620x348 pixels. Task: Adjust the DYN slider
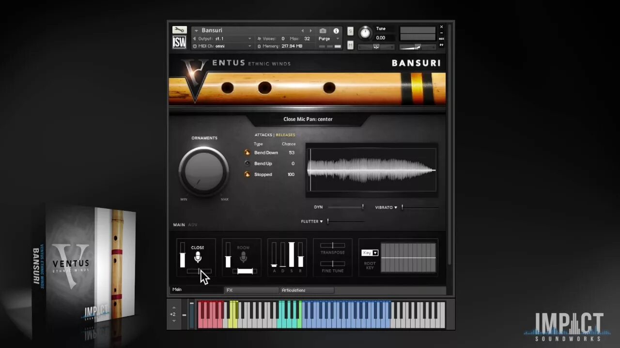coord(346,207)
